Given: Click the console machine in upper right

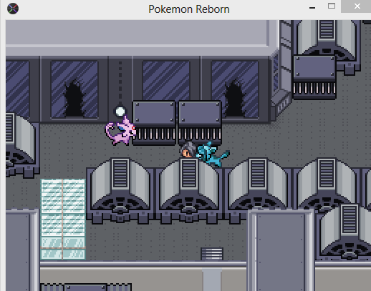Looking at the screenshot, I should (314, 77).
